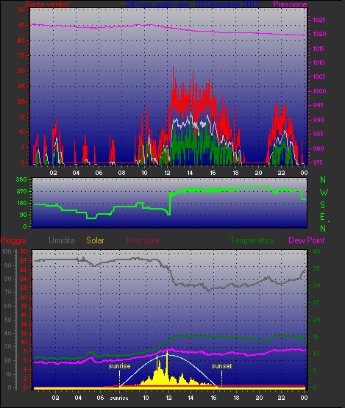Click the 'W' compass letter beside direction graph
This screenshot has height=408, width=345.
[x=324, y=193]
